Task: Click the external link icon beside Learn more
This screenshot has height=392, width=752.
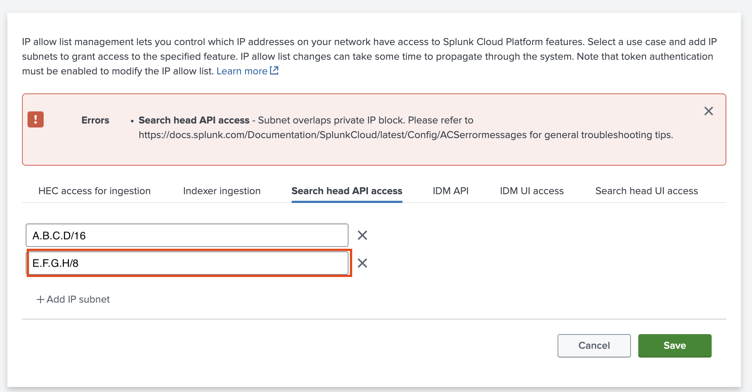Action: (274, 71)
